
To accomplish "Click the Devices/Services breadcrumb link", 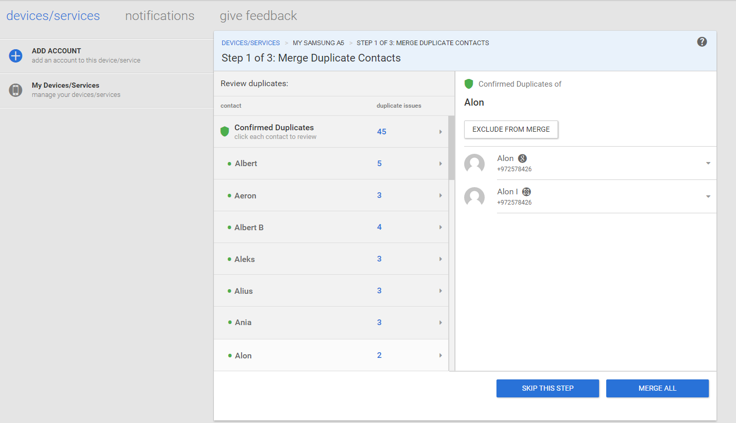I will (x=251, y=43).
